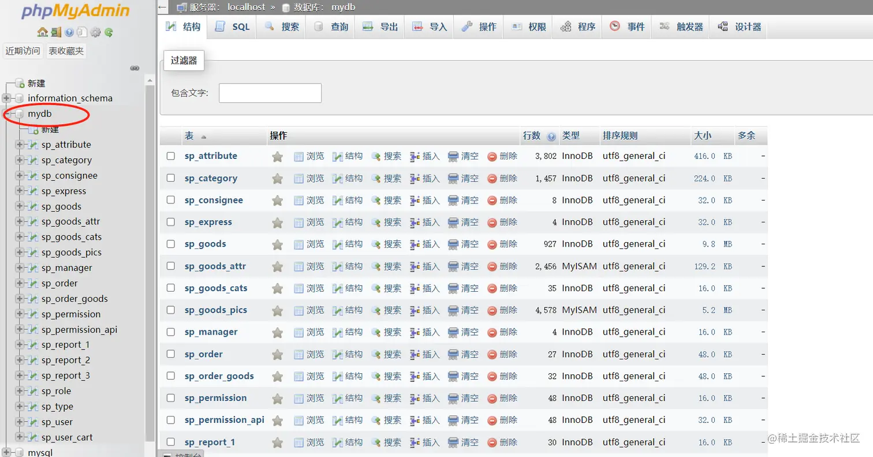This screenshot has width=873, height=457.
Task: Check the sp_permission_api row checkbox
Action: 170,420
